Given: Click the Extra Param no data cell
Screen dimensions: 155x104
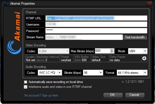Looking at the screenshot, I should 125,58.
